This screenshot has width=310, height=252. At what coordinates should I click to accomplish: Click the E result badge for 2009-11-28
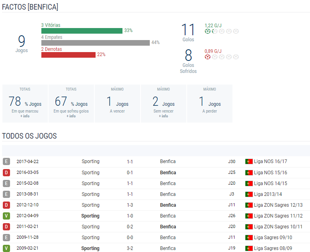pos(6,238)
